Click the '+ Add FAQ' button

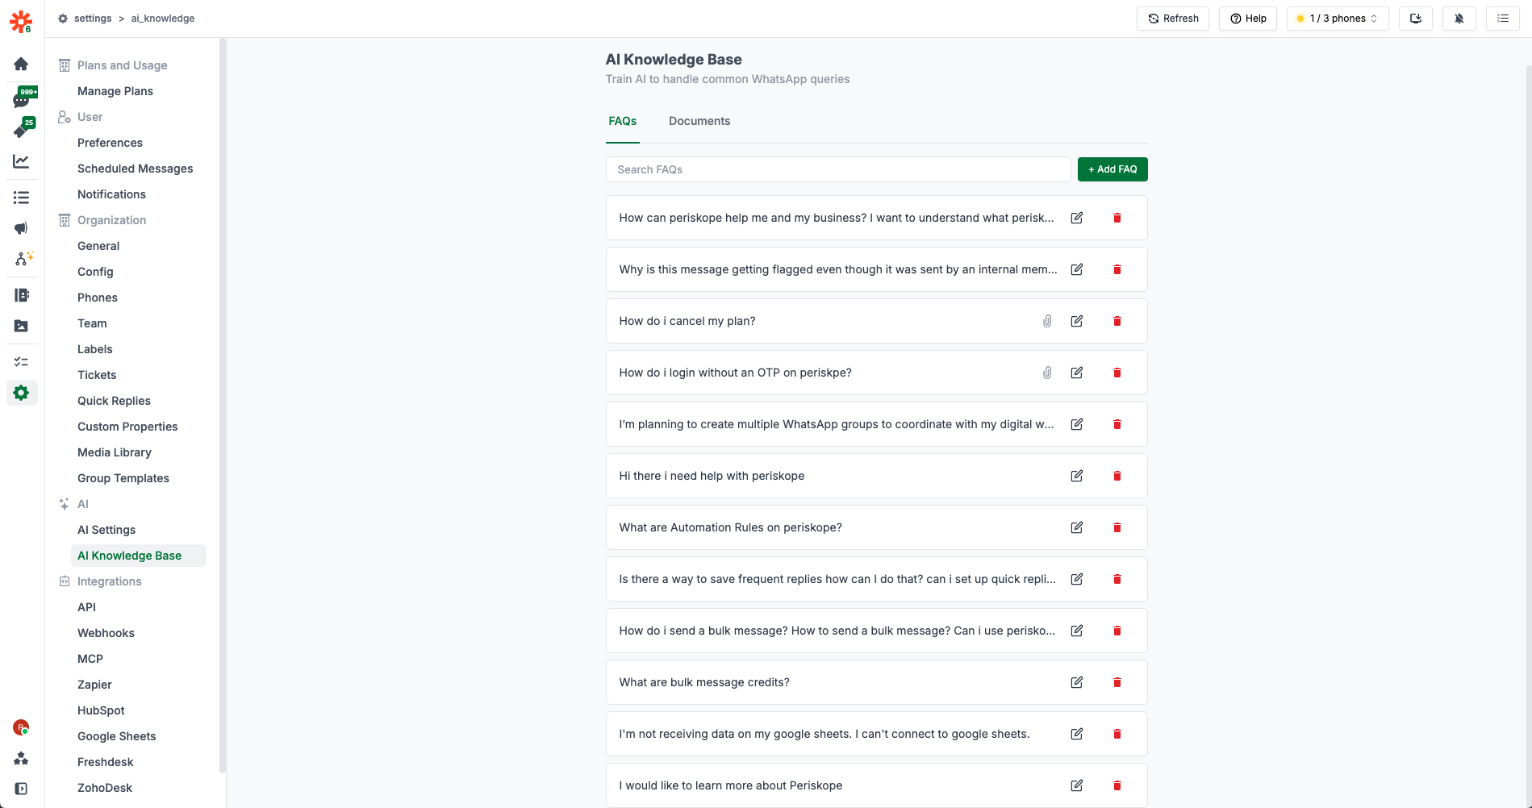[x=1112, y=169]
